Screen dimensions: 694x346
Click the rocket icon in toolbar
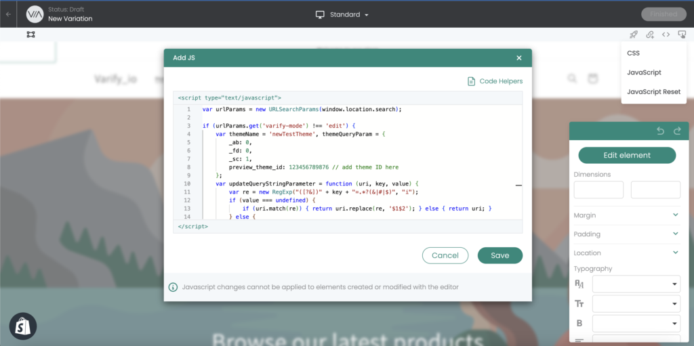pyautogui.click(x=634, y=35)
